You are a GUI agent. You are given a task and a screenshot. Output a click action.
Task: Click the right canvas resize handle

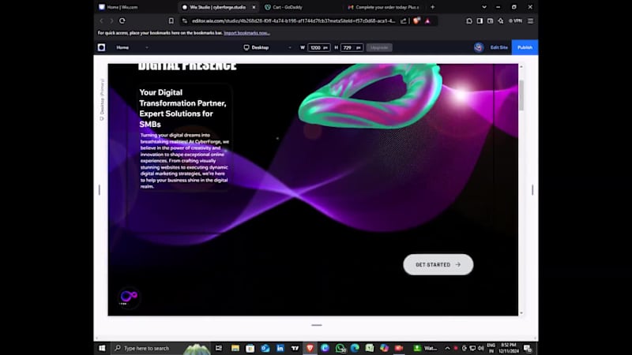click(x=532, y=189)
